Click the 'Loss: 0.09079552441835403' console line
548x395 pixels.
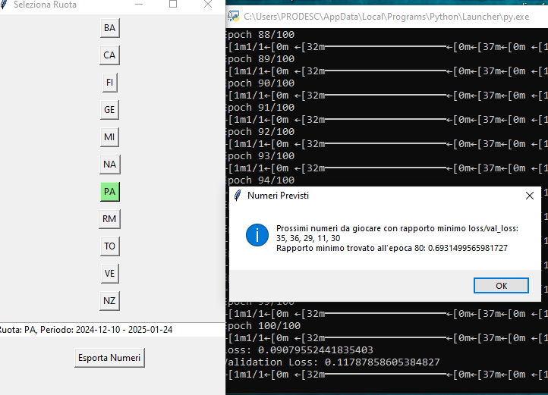tap(300, 350)
